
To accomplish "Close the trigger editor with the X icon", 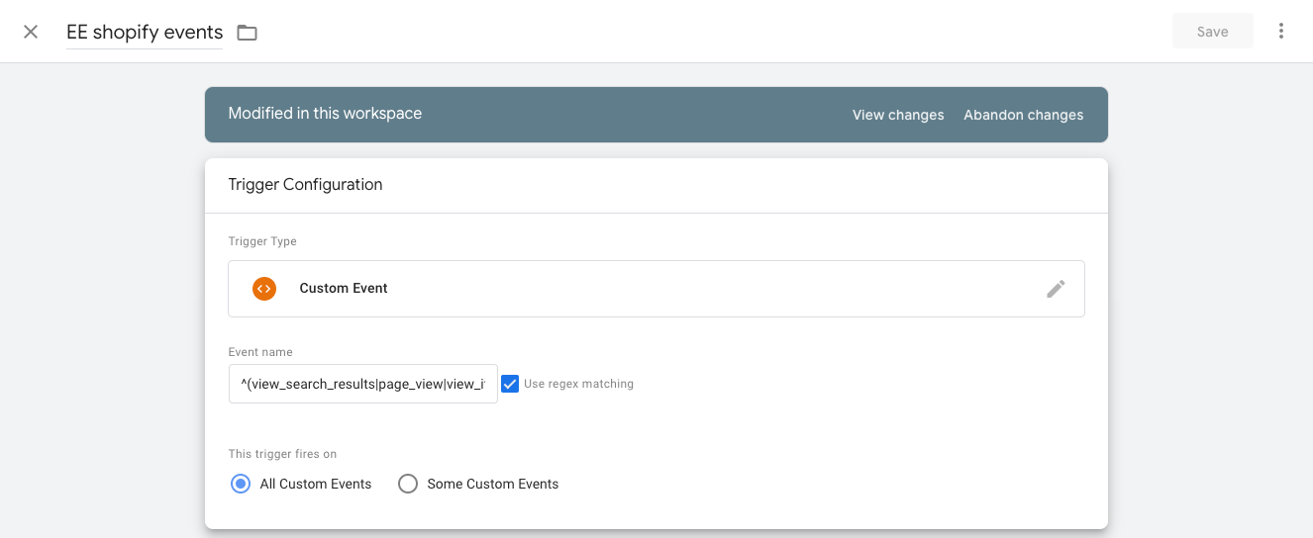I will (31, 32).
